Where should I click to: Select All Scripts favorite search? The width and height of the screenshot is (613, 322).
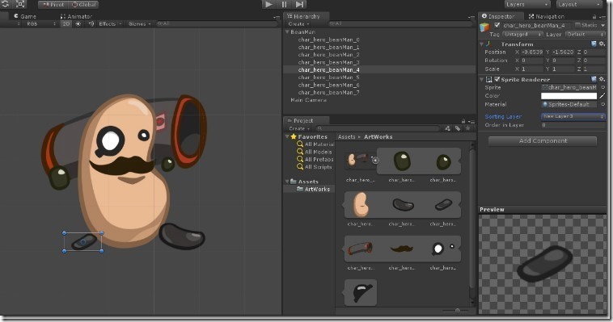tap(314, 167)
